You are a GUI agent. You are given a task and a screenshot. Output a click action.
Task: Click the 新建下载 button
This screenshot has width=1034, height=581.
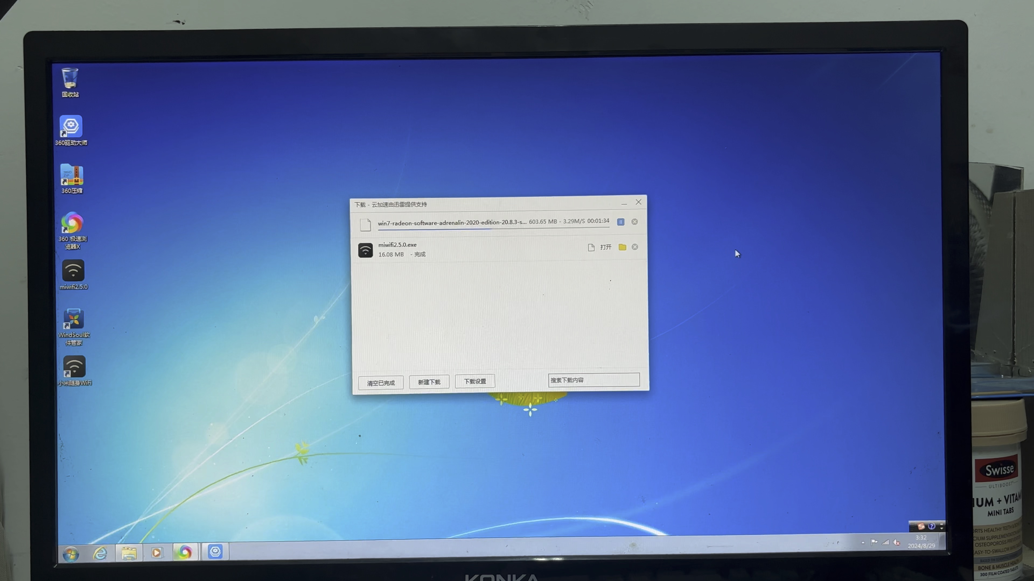429,382
